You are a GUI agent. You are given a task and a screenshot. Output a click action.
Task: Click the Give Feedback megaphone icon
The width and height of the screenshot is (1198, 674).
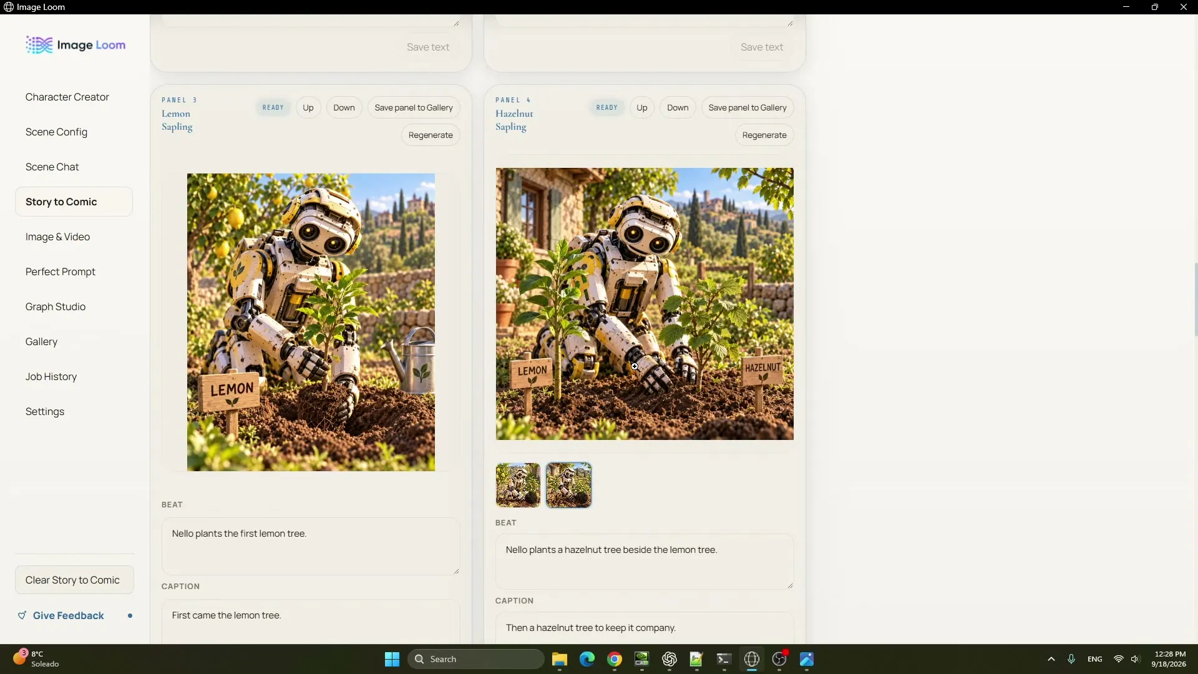pyautogui.click(x=22, y=615)
